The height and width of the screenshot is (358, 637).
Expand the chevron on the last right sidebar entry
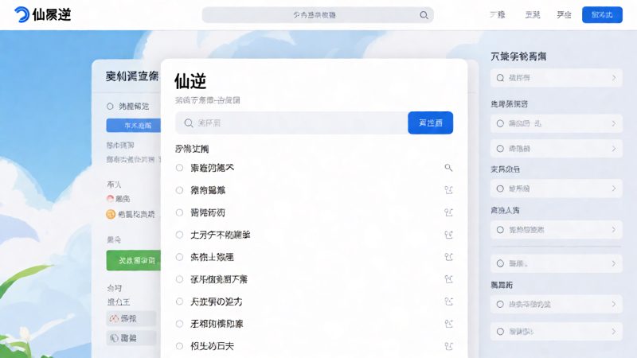[x=614, y=332]
